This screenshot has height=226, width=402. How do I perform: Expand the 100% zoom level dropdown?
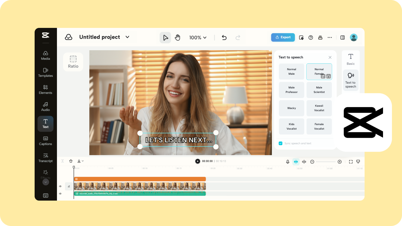click(198, 37)
